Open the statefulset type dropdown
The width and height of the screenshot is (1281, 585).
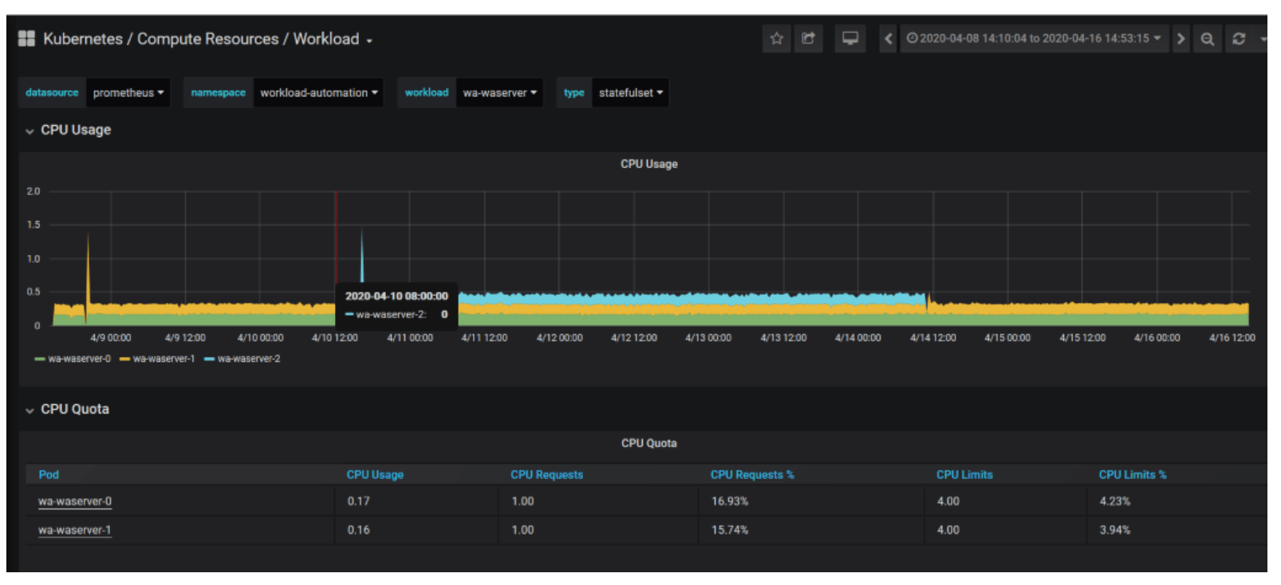coord(630,92)
